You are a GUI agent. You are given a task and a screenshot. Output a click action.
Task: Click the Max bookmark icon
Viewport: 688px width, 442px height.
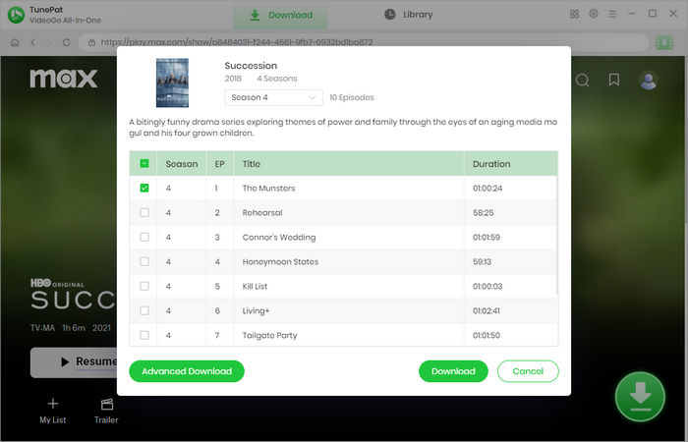[x=613, y=81]
